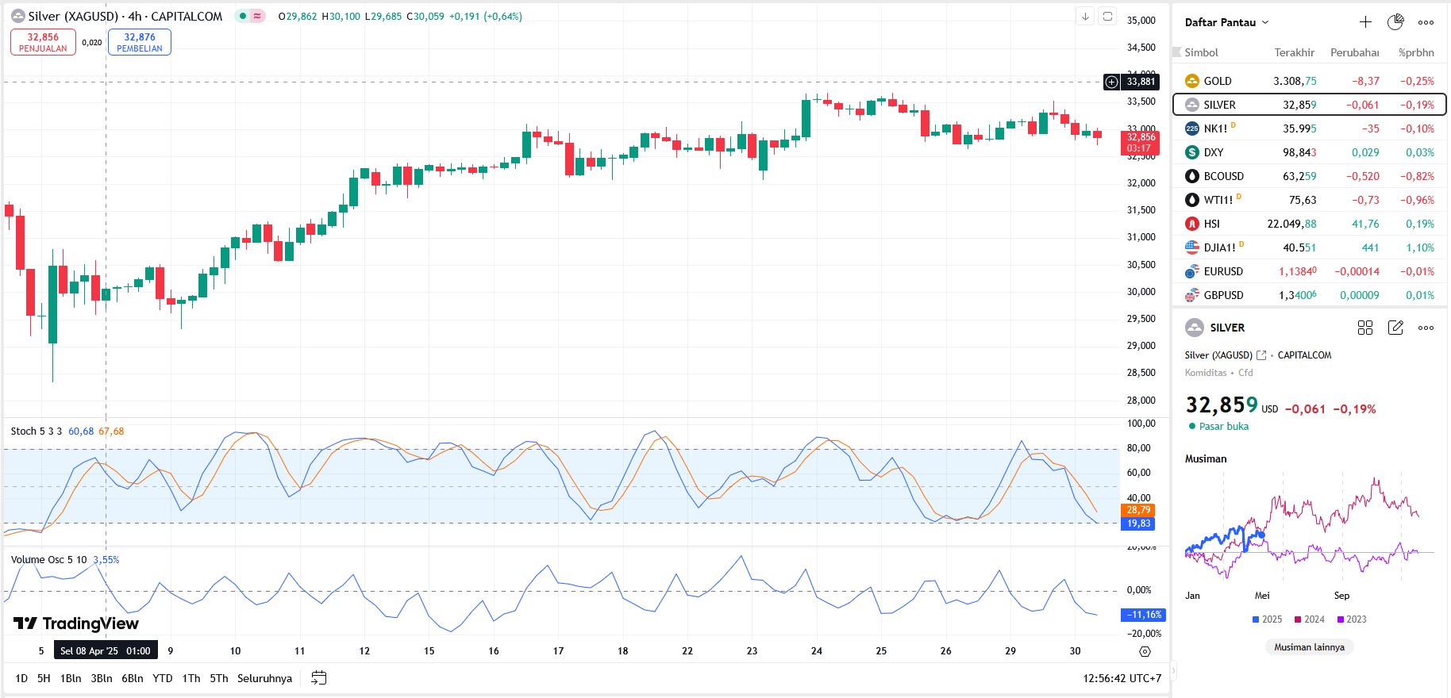Open the time zone menu 12:56:42 UTC+7
Screen dimensions: 1451x698
coord(1122,678)
